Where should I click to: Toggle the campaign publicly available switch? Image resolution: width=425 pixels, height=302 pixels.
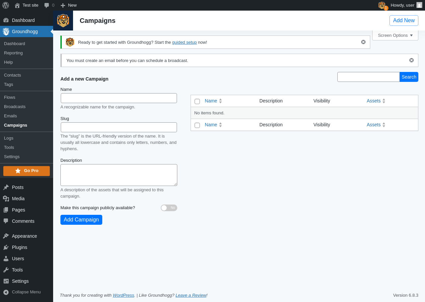coord(169,208)
